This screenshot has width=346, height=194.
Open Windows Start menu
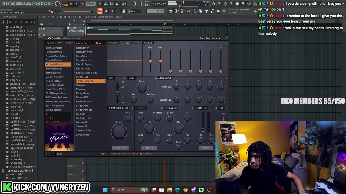point(105,190)
